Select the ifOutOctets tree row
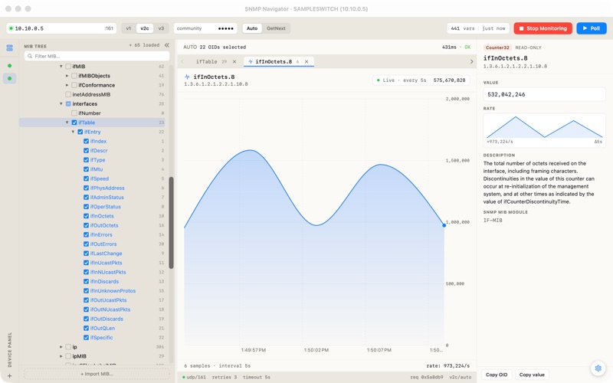The height and width of the screenshot is (383, 613). [x=92, y=225]
